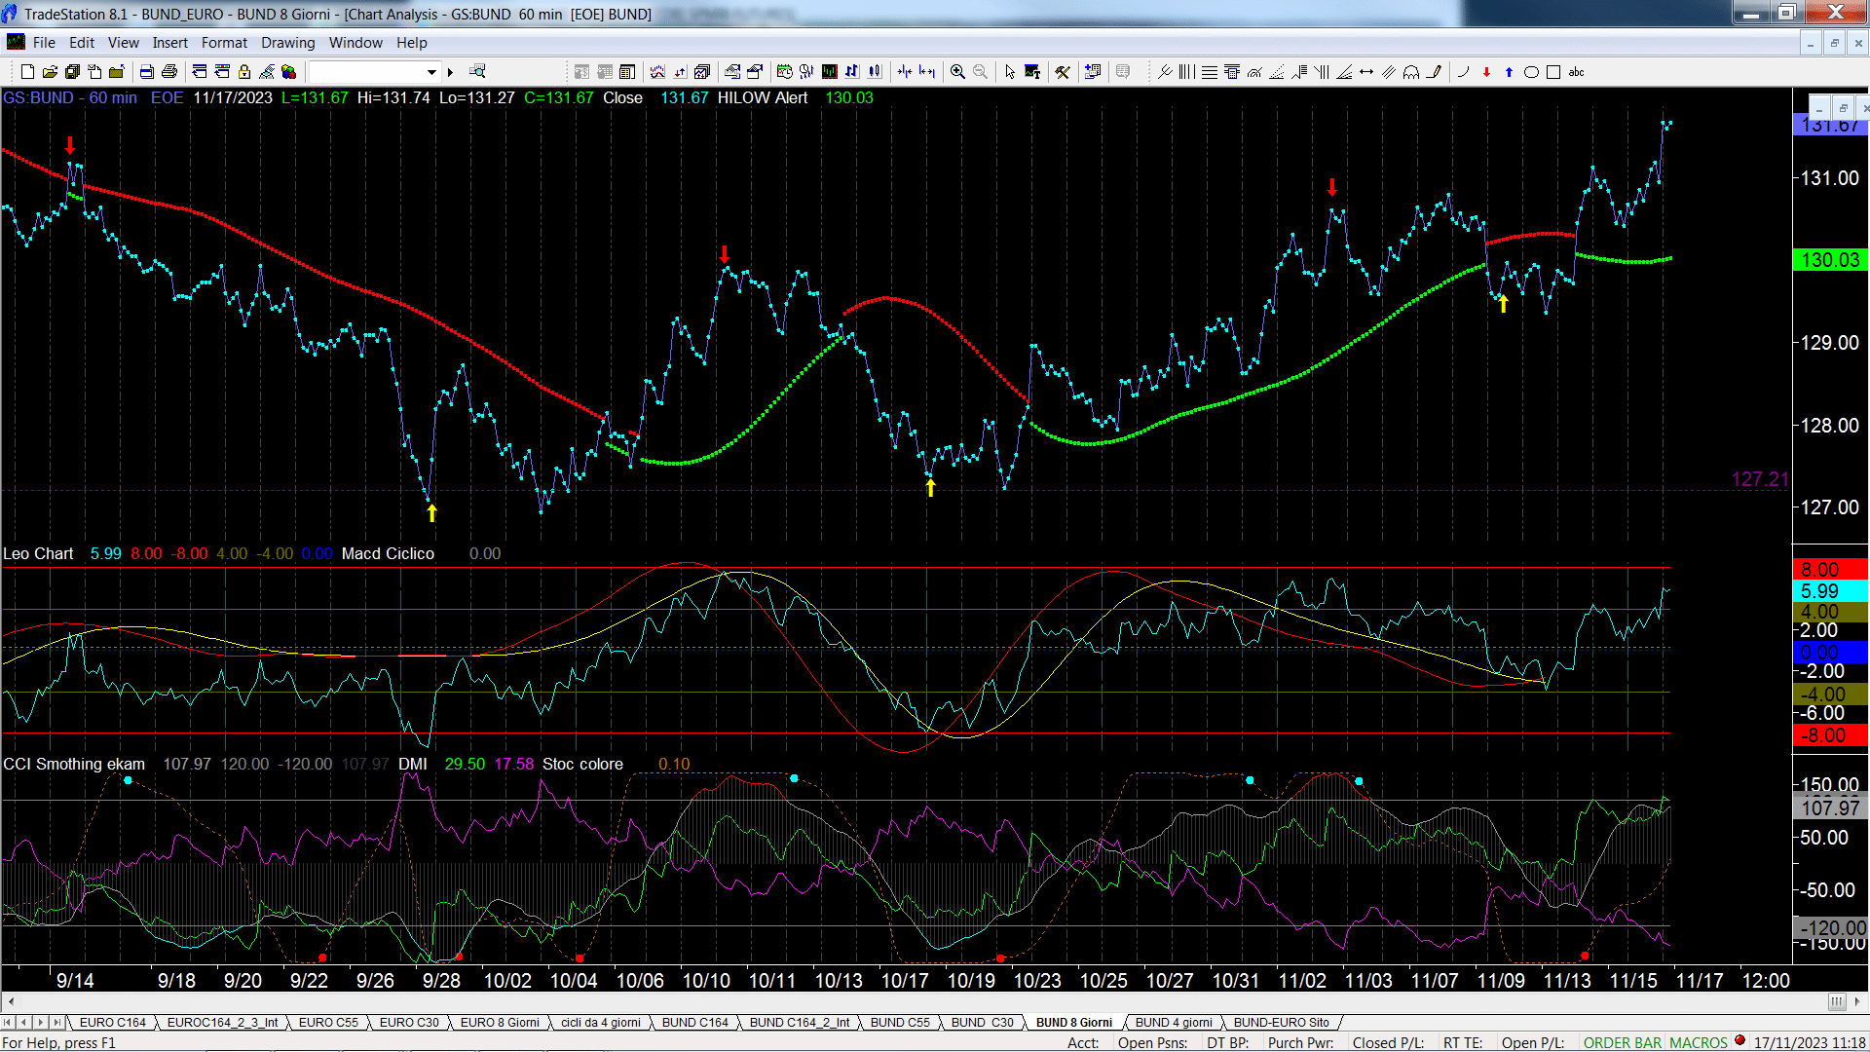Switch to EURO C30 tab

[x=409, y=1023]
